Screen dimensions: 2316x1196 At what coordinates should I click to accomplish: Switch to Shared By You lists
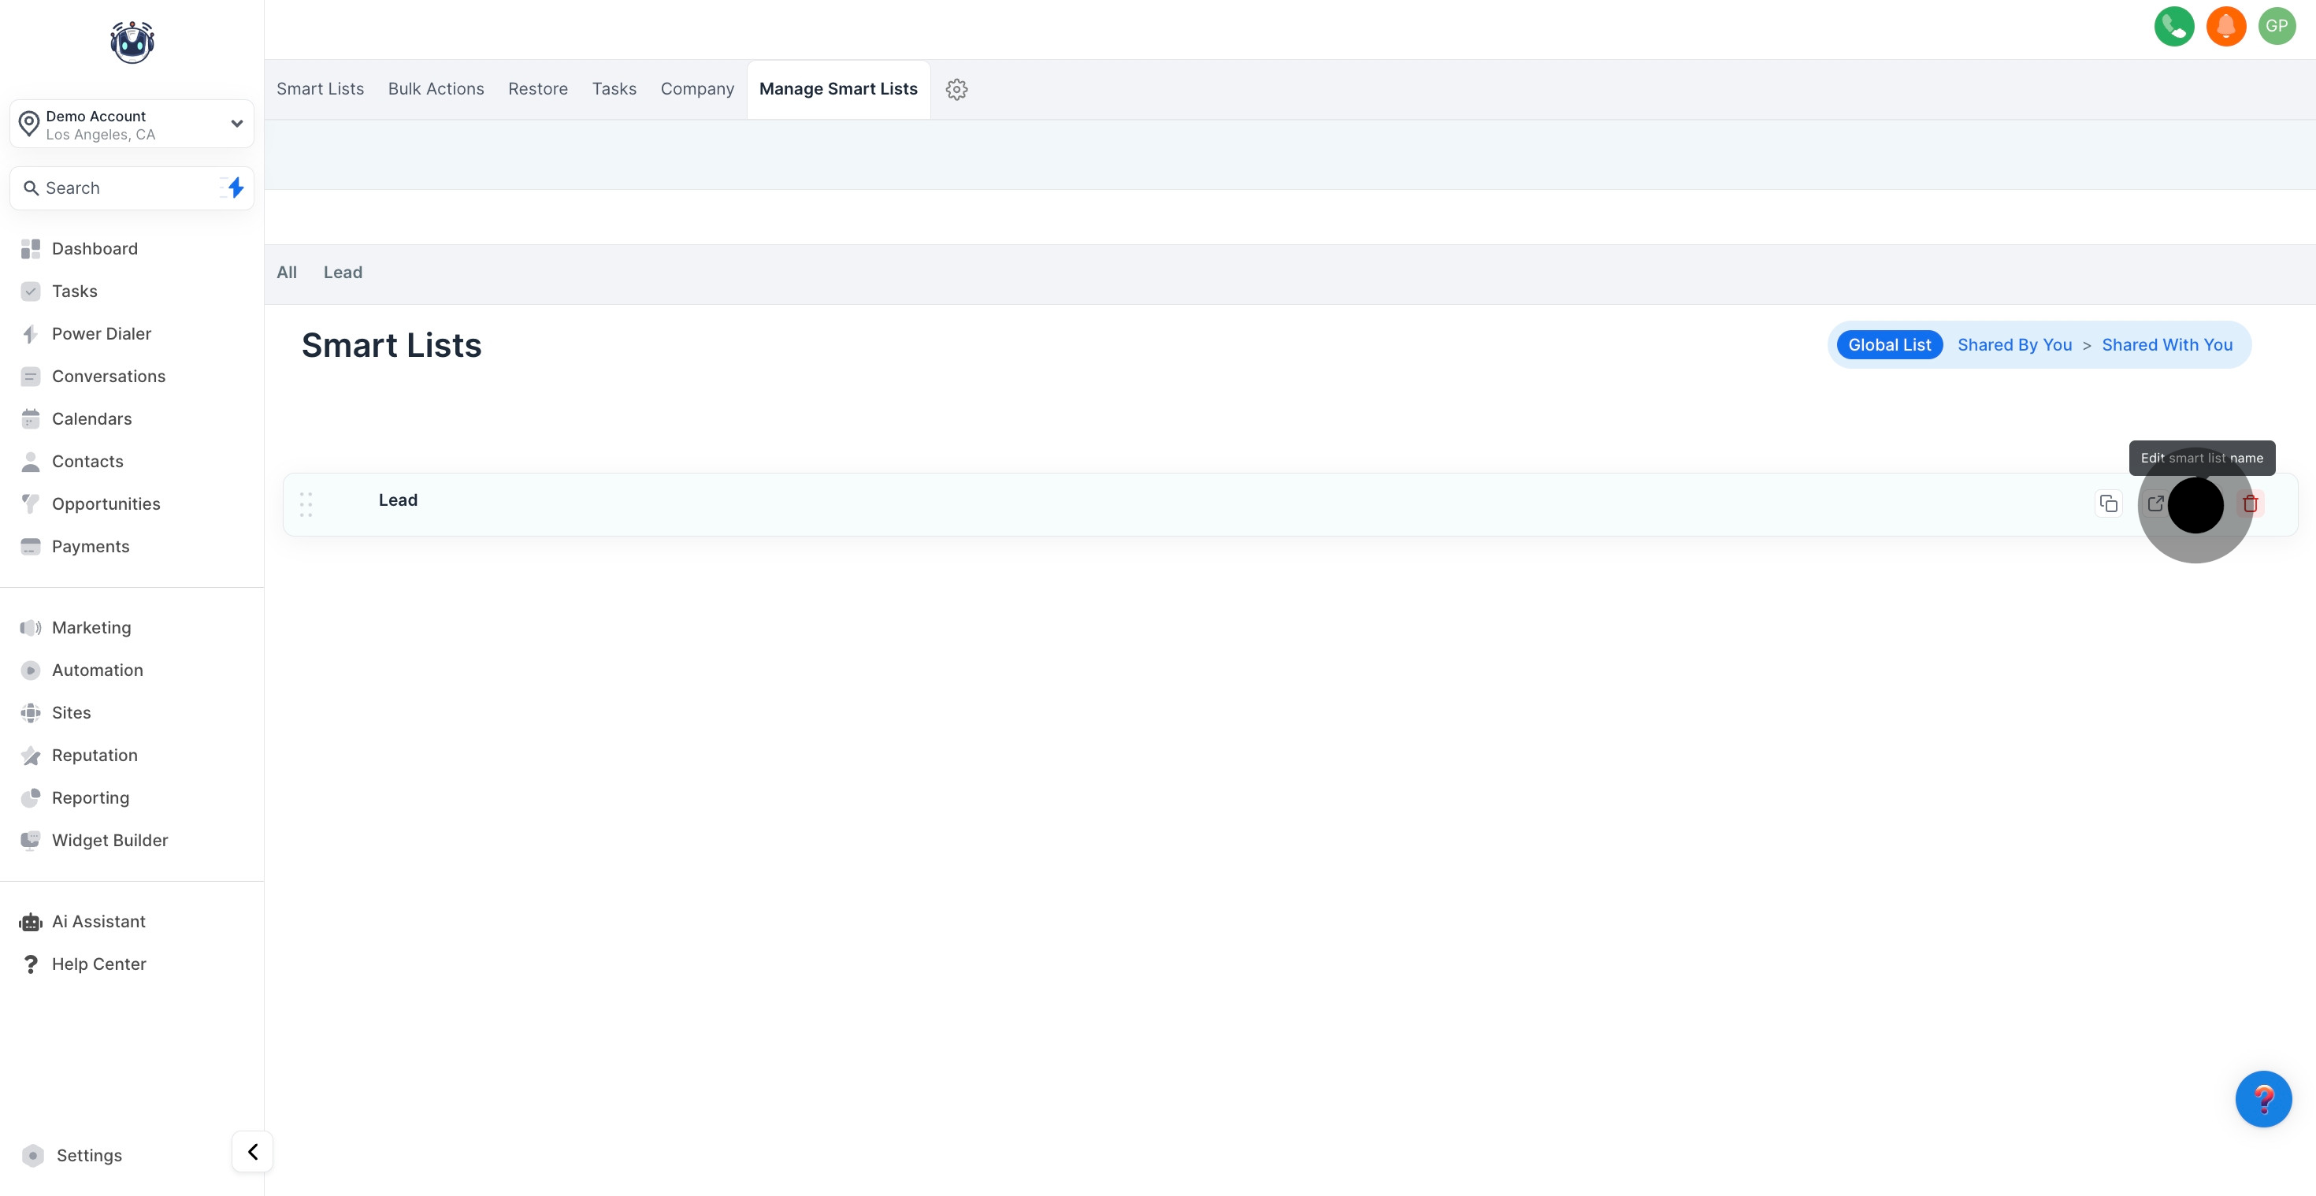2014,345
